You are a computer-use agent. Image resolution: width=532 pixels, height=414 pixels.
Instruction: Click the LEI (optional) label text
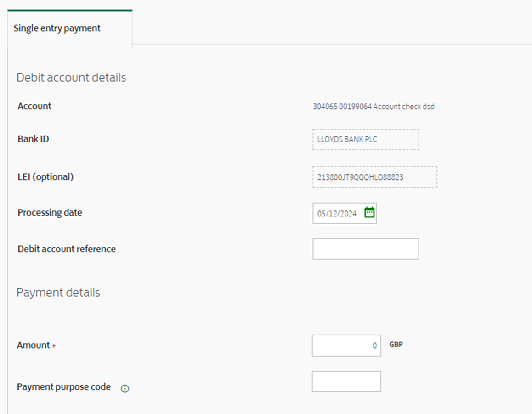click(x=45, y=176)
